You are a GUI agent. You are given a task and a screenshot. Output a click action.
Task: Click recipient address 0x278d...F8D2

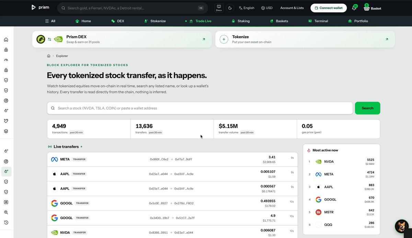click(184, 203)
